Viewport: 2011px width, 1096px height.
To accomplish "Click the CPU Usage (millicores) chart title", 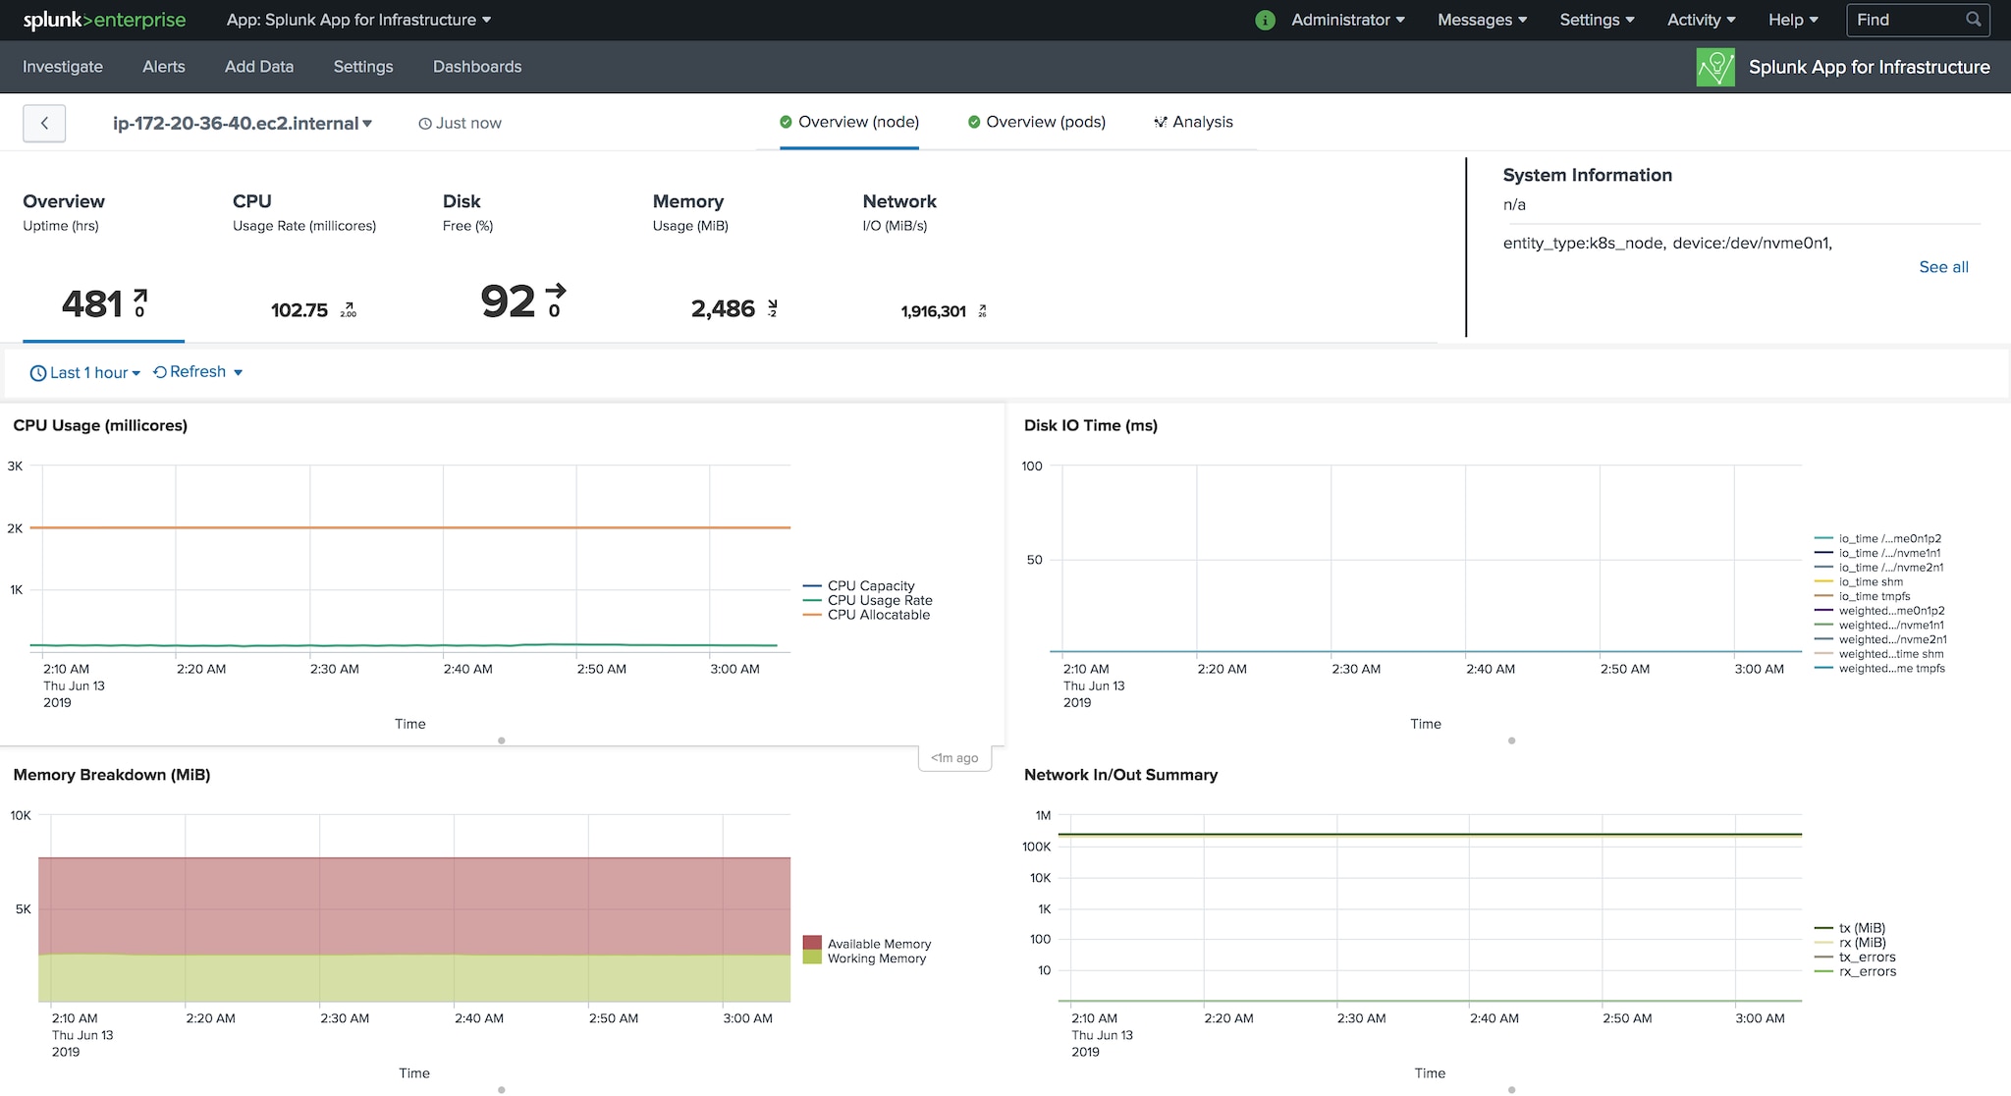I will point(100,425).
